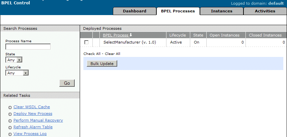Click the Open Instances column header
Screen dimensions: 287x137
[x=224, y=35]
